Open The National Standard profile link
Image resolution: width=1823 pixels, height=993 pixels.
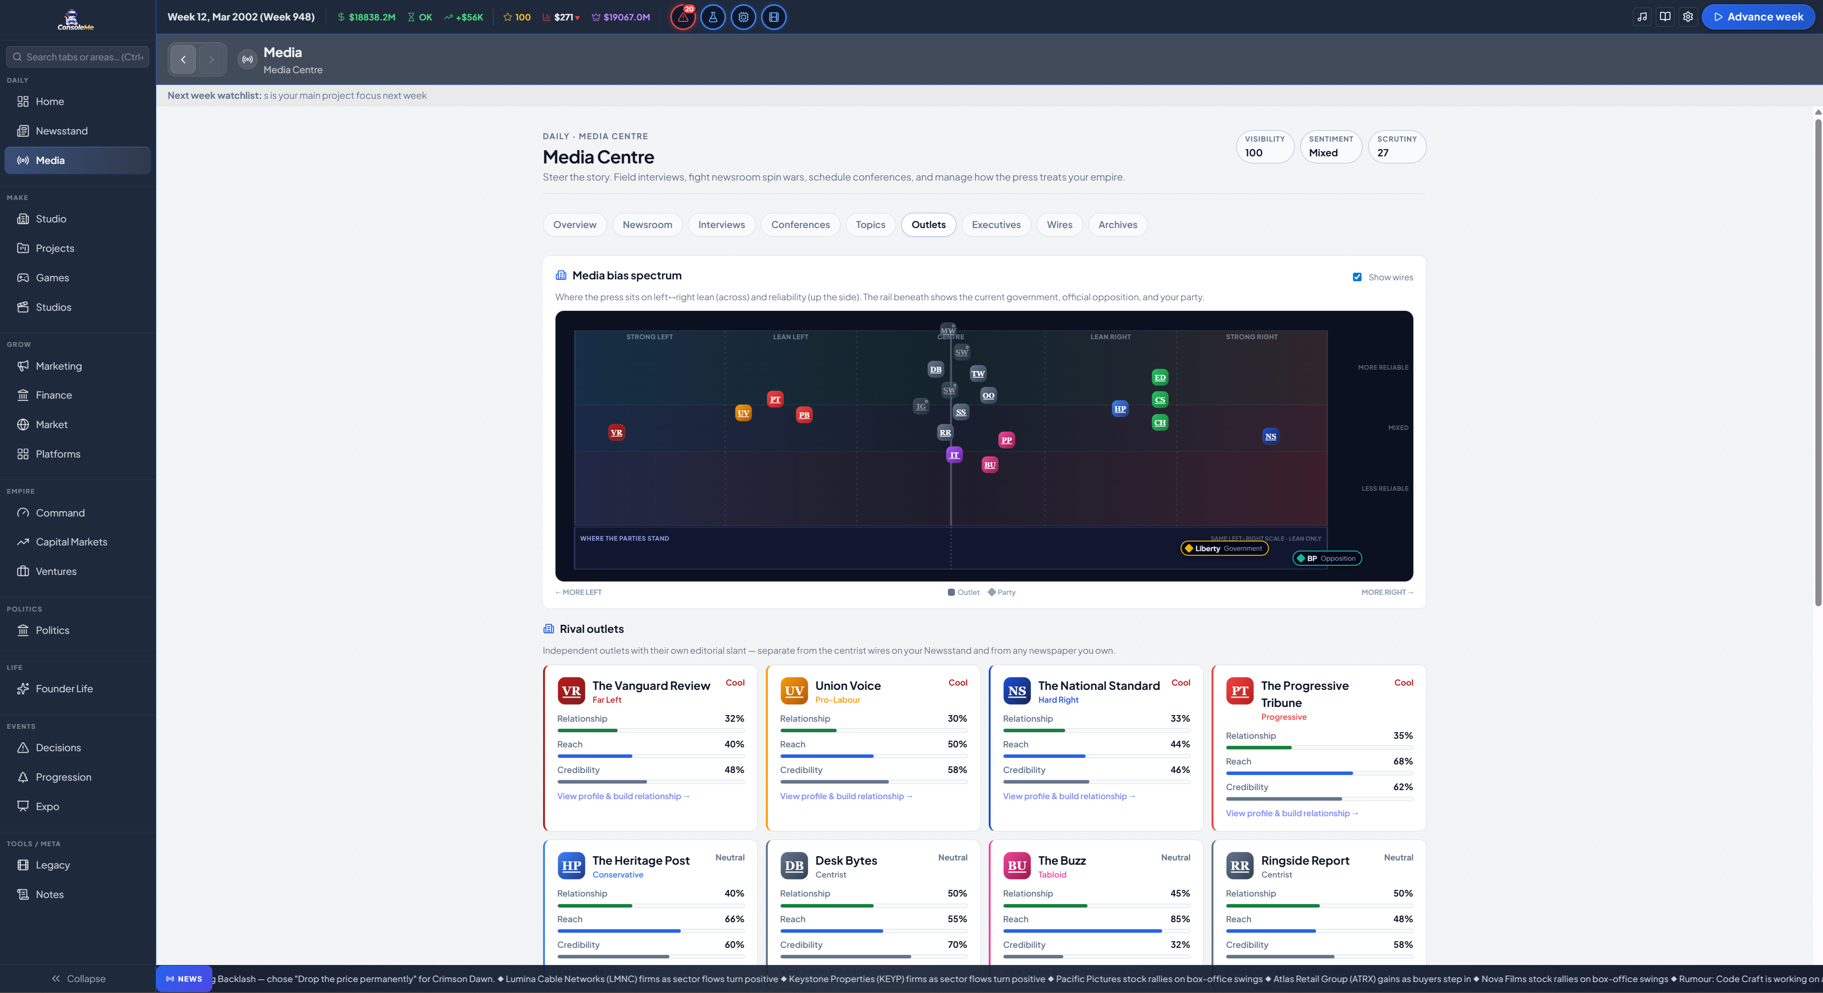click(x=1069, y=796)
